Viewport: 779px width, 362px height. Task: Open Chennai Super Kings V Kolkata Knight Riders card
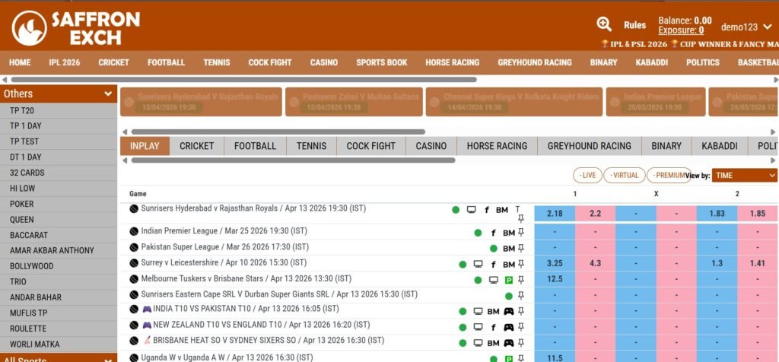[514, 103]
